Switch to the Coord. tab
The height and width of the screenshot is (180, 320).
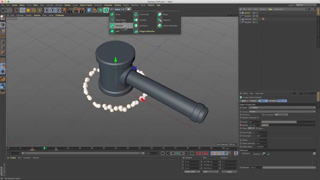pyautogui.click(x=253, y=101)
